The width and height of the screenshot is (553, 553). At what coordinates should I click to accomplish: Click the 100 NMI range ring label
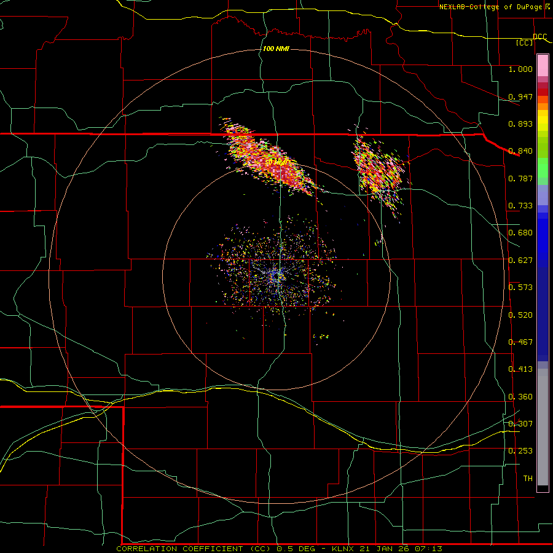(x=276, y=49)
